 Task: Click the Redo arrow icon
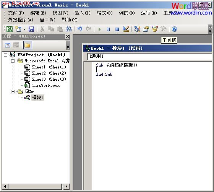(x=88, y=29)
